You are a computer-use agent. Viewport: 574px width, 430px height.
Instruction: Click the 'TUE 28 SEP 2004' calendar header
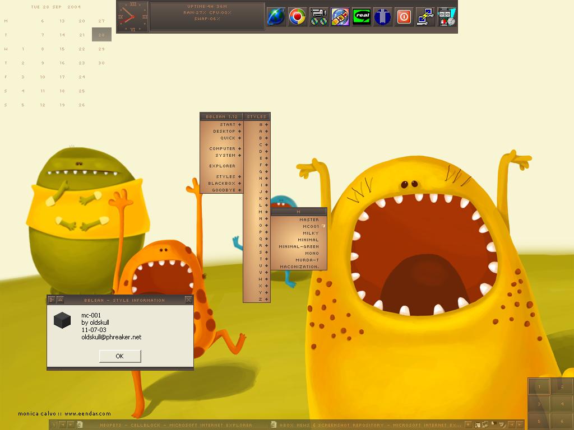click(56, 7)
